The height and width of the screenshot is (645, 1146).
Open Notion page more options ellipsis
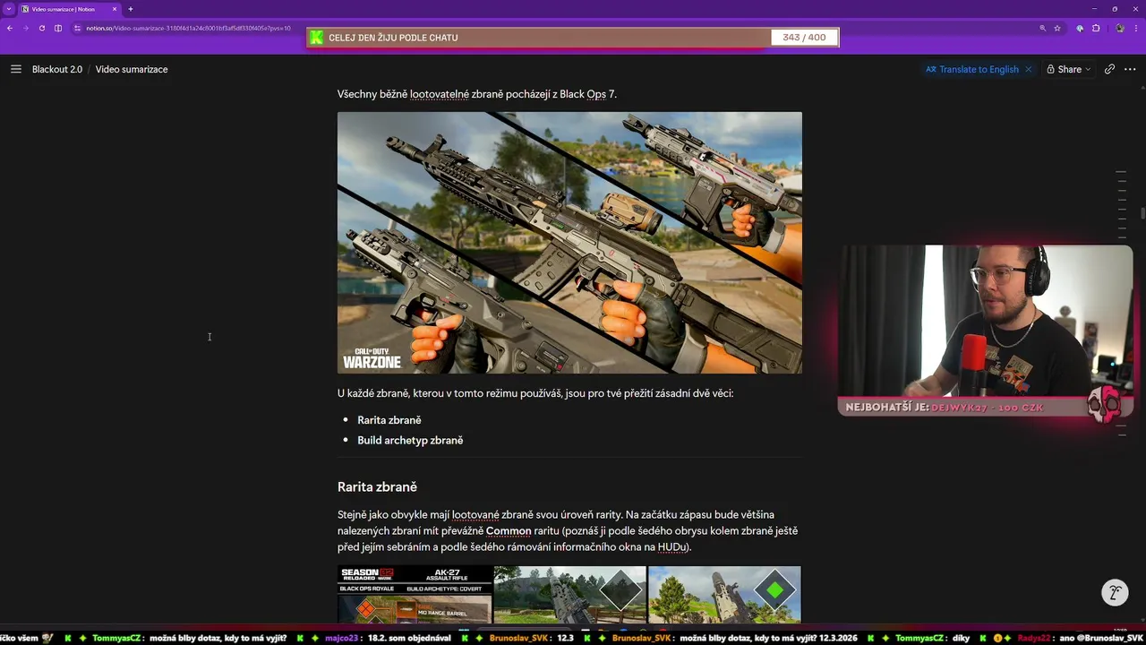pyautogui.click(x=1130, y=69)
